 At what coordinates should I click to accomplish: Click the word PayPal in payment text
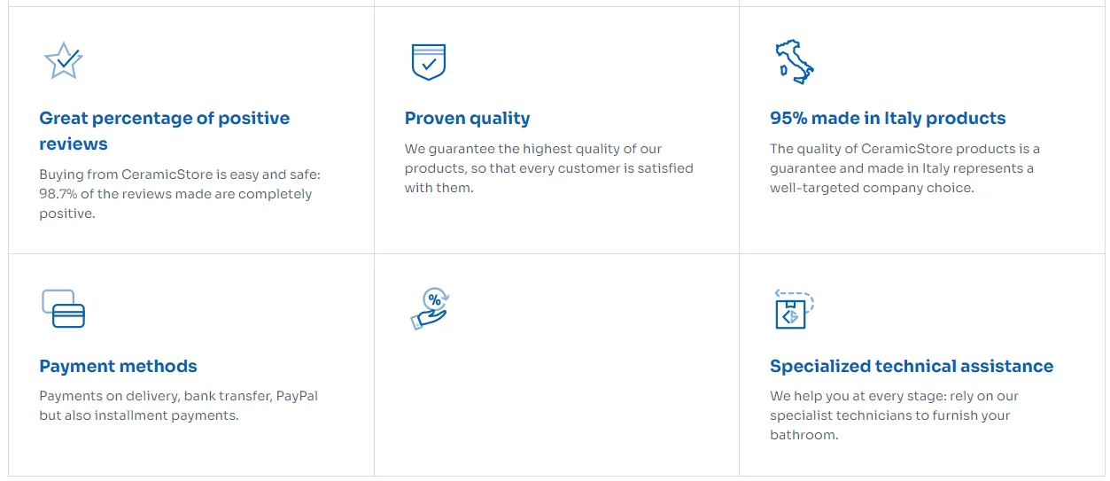click(x=297, y=396)
